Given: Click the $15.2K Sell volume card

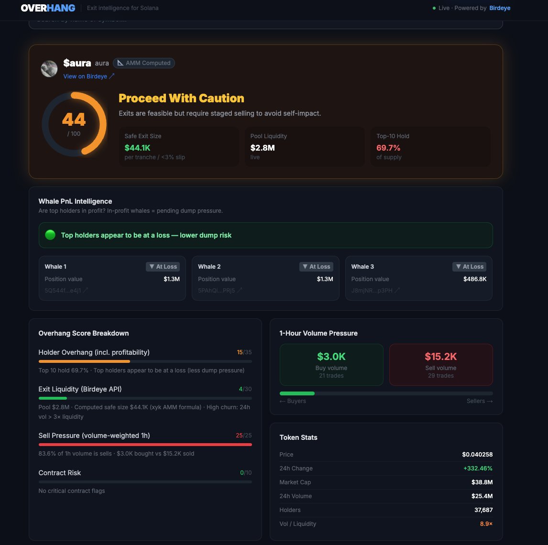Looking at the screenshot, I should click(x=441, y=365).
